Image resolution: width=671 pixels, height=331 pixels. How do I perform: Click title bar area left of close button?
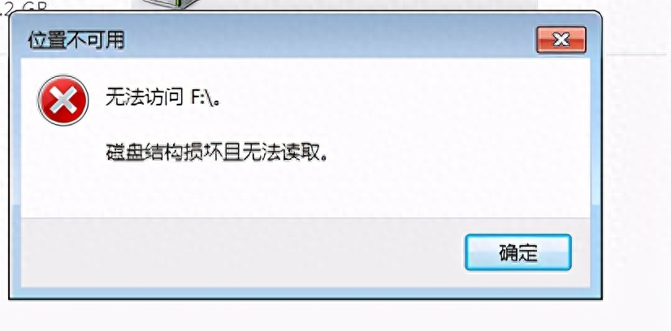492,41
